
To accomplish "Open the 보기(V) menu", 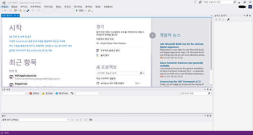I will point(24,7).
